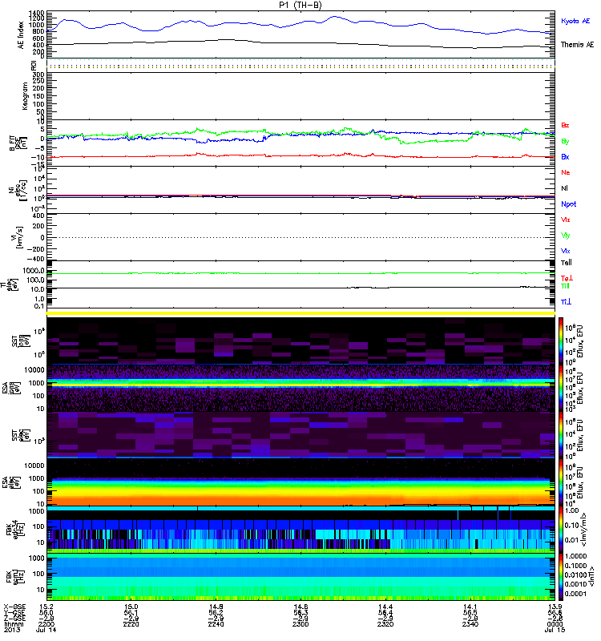Click the blue Kyoto AE curve peak

coord(336,17)
